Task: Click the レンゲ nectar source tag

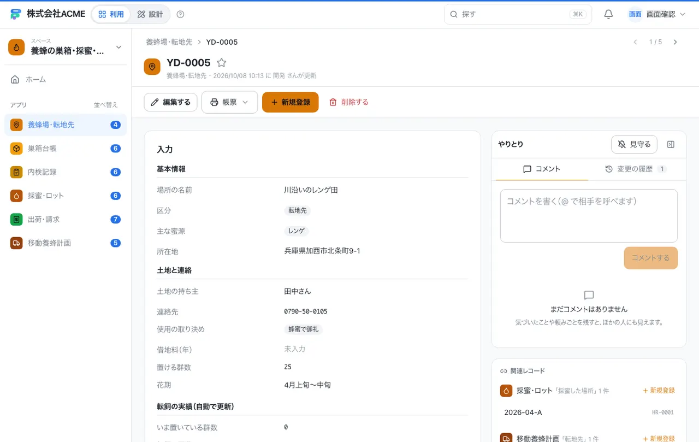Action: (x=297, y=231)
